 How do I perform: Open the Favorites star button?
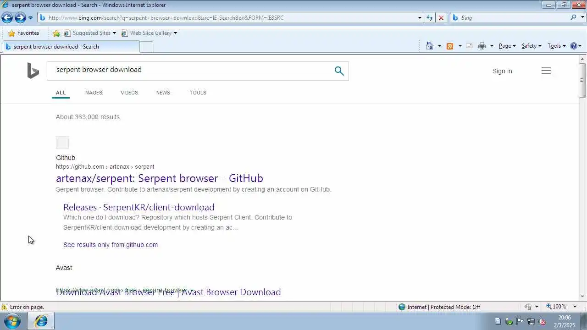coord(23,33)
